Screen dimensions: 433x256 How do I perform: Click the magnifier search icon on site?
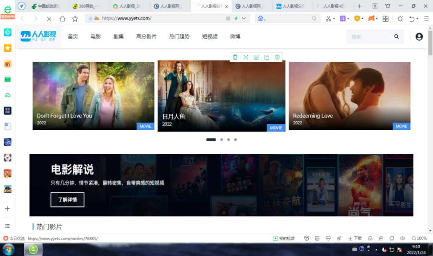(397, 36)
